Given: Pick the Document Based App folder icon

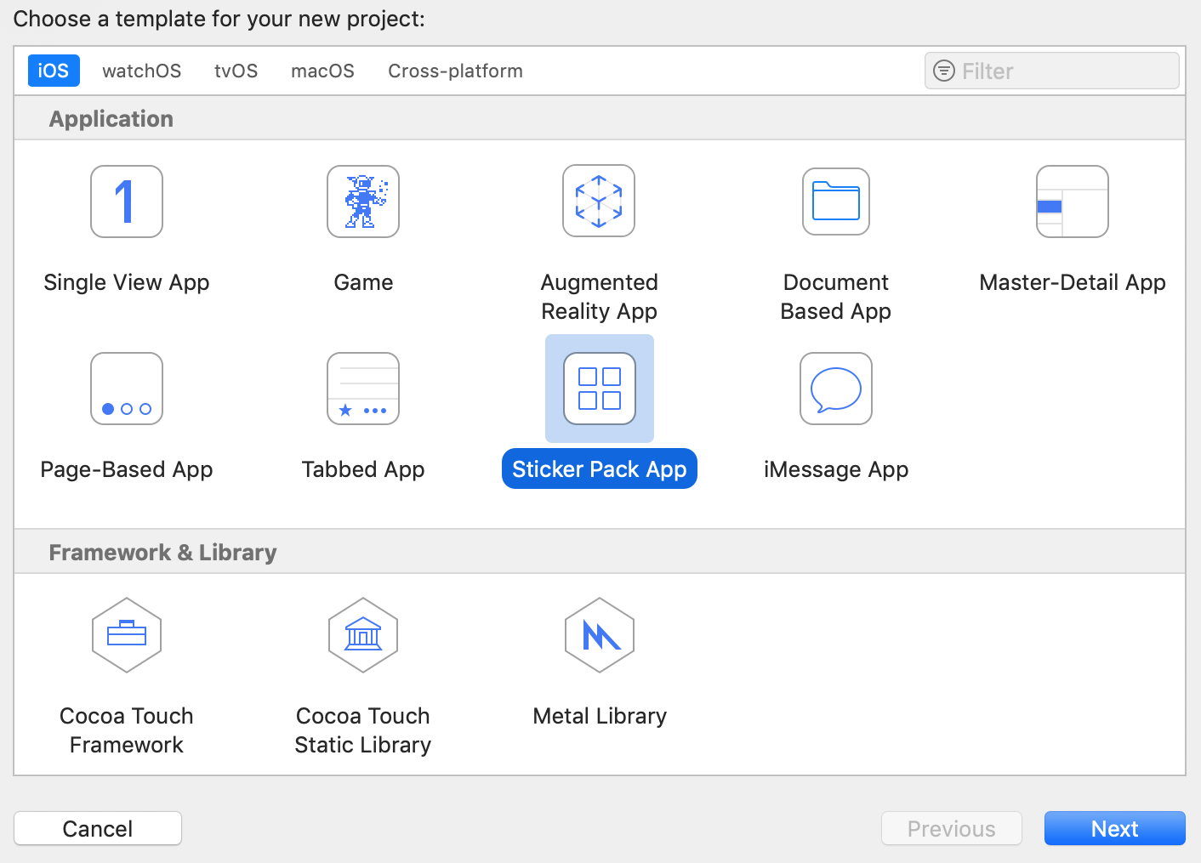Looking at the screenshot, I should pyautogui.click(x=836, y=202).
